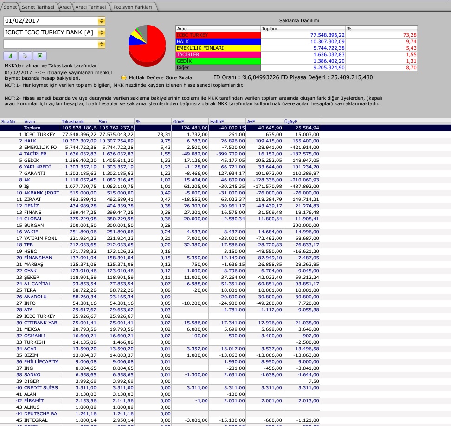
Task: Click the Excel export icon button
Action: pyautogui.click(x=40, y=56)
